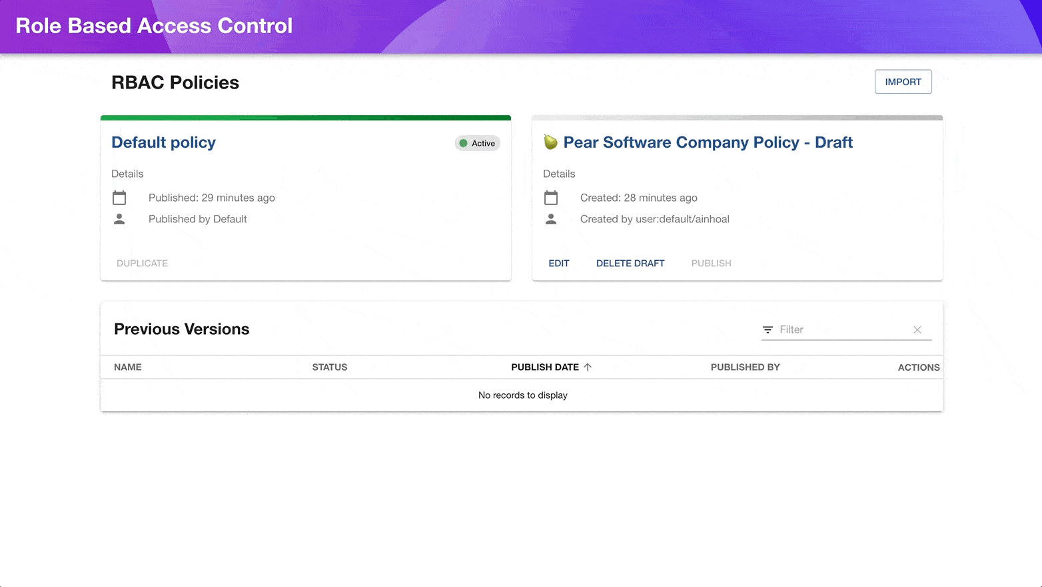The height and width of the screenshot is (587, 1042).
Task: Open the Default policy details
Action: pyautogui.click(x=163, y=142)
